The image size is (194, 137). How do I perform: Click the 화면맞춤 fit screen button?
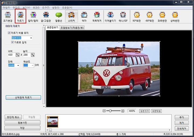tap(156, 111)
